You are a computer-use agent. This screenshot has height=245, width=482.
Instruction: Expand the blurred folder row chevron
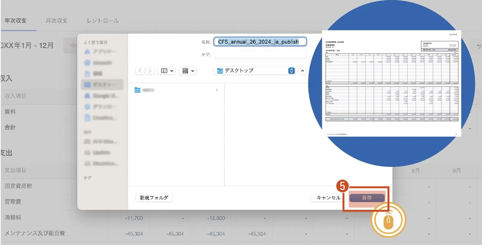[x=217, y=90]
